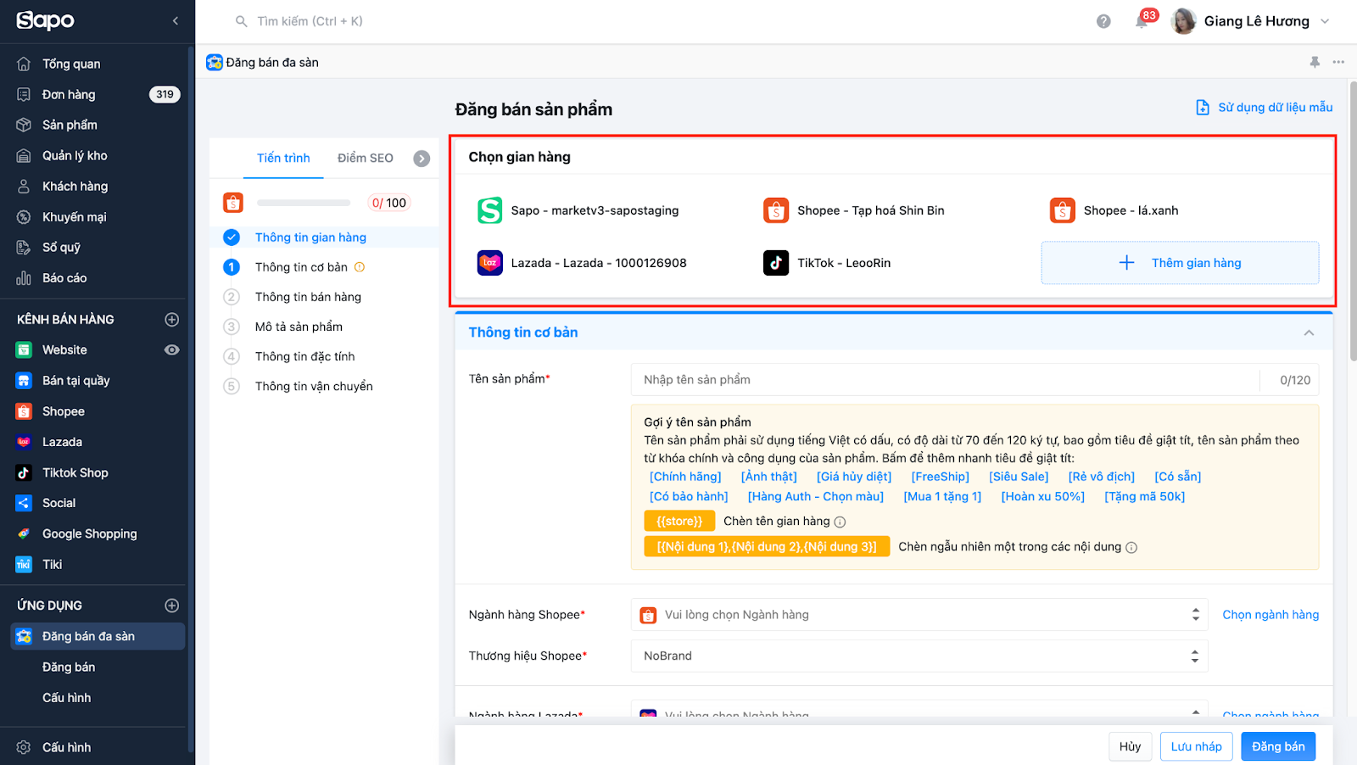Add a sales channel with plus icon
Screen dimensions: 1357x765
171,320
